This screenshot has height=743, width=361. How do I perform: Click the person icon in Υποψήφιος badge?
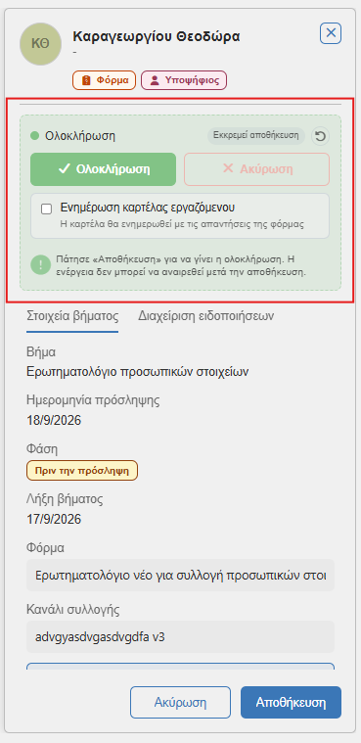pos(155,80)
